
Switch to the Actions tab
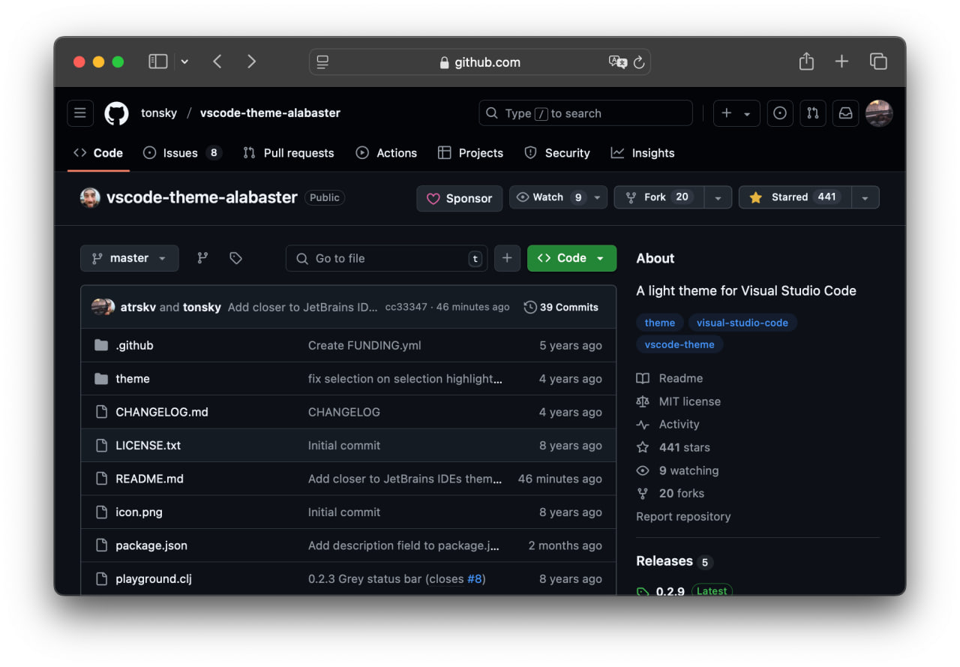click(x=386, y=153)
